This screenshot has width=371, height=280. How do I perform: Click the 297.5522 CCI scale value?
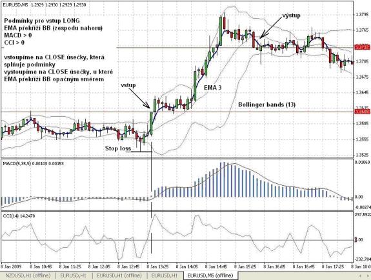(x=363, y=215)
